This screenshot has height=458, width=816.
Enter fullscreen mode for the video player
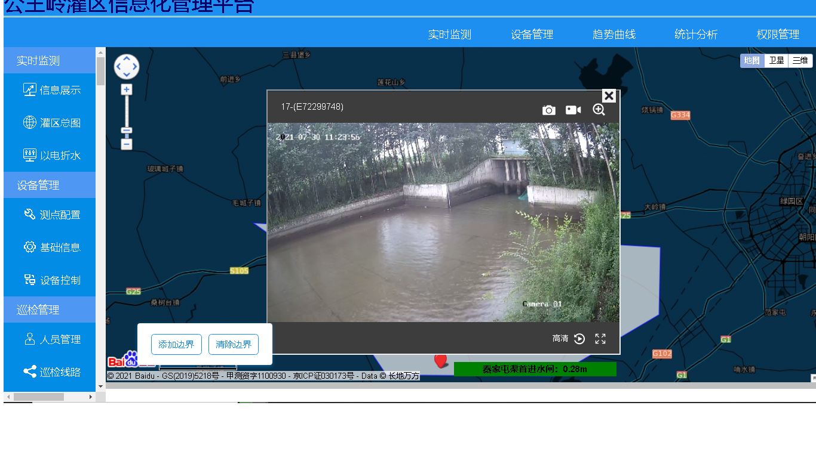pyautogui.click(x=600, y=339)
